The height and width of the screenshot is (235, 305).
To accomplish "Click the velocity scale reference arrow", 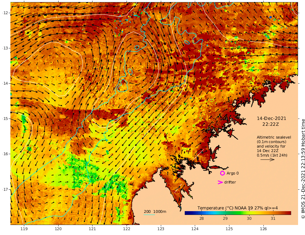I will tap(268, 160).
